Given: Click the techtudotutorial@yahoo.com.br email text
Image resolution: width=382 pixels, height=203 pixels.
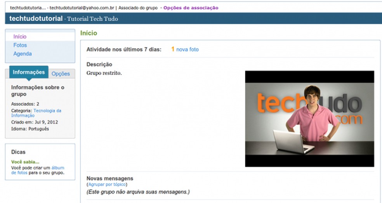Looking at the screenshot, I should [x=82, y=8].
